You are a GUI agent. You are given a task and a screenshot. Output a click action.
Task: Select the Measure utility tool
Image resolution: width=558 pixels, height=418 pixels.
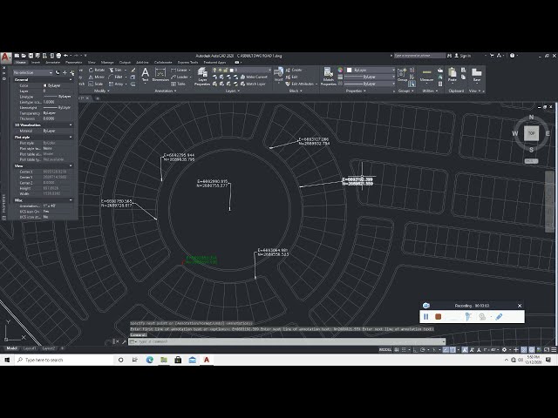pyautogui.click(x=427, y=76)
